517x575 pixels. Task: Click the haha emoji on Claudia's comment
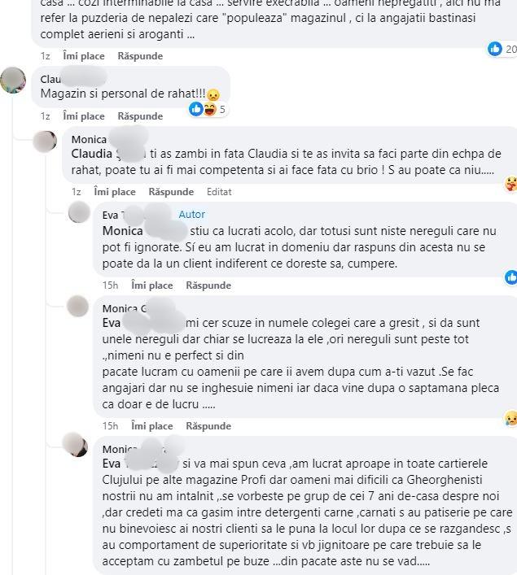pos(210,109)
